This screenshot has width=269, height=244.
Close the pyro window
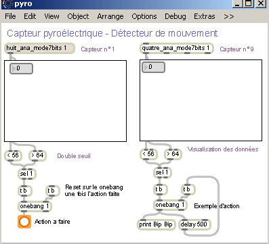(261, 3)
